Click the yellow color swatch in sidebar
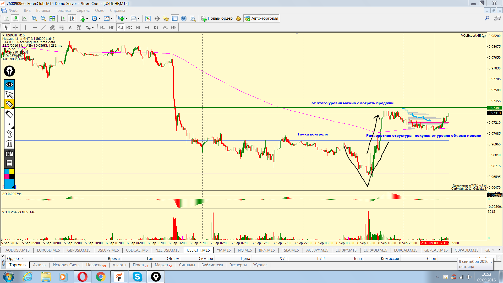The image size is (503, 283). 12,171
